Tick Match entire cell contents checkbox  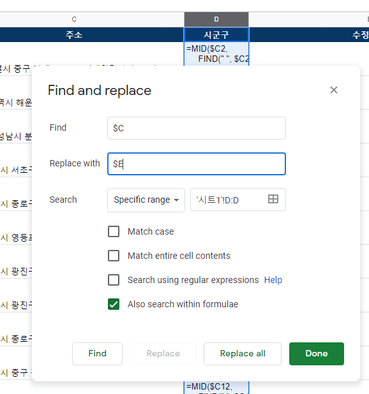114,256
